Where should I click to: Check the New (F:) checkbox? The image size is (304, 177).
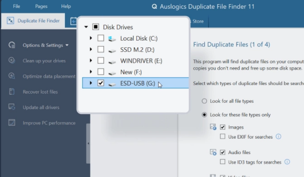point(101,72)
